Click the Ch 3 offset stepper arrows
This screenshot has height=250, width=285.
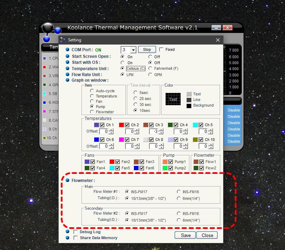(161, 131)
